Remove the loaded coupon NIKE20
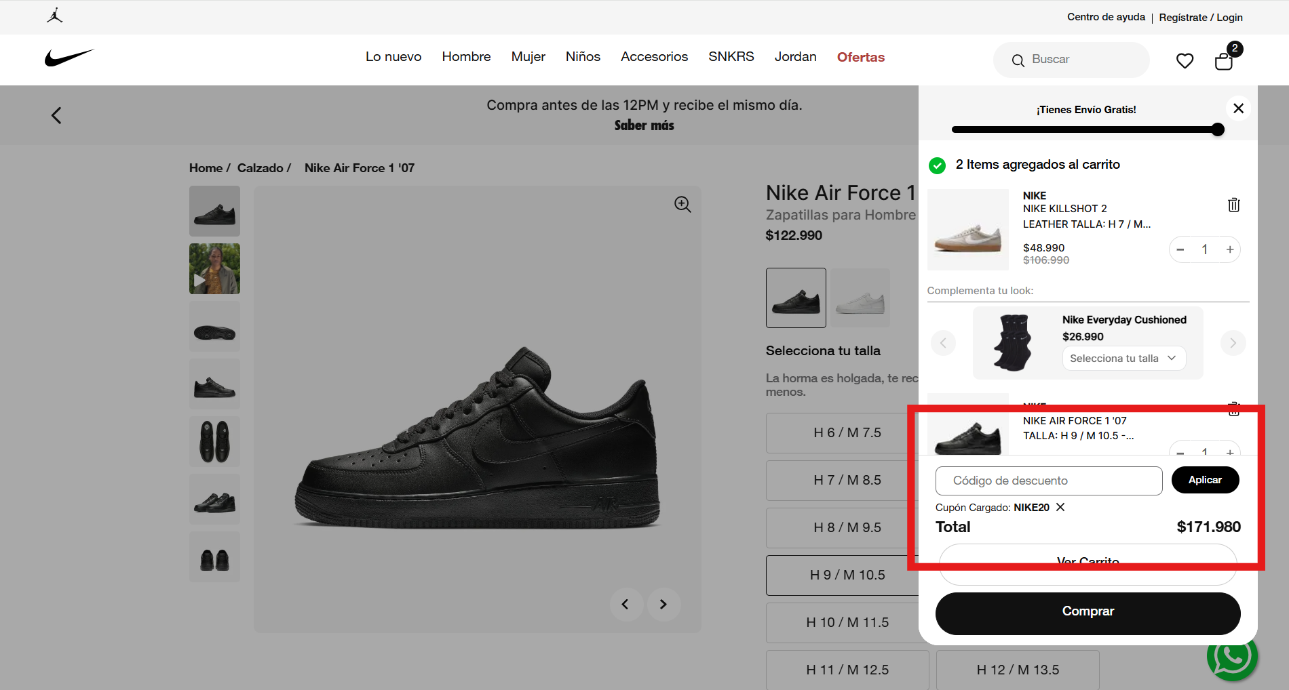1289x690 pixels. point(1060,507)
